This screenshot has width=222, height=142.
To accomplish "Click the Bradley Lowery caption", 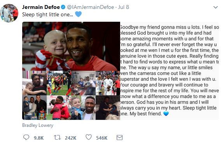I will pyautogui.click(x=38, y=125).
